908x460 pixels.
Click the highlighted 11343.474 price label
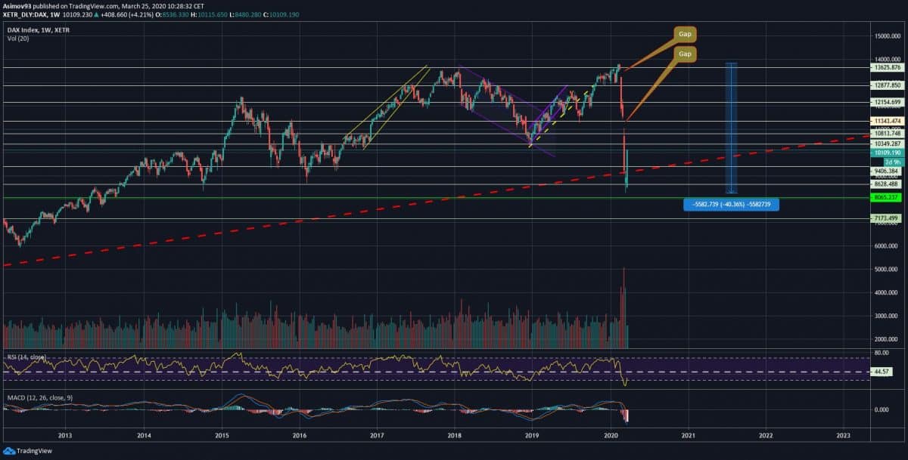pos(885,121)
